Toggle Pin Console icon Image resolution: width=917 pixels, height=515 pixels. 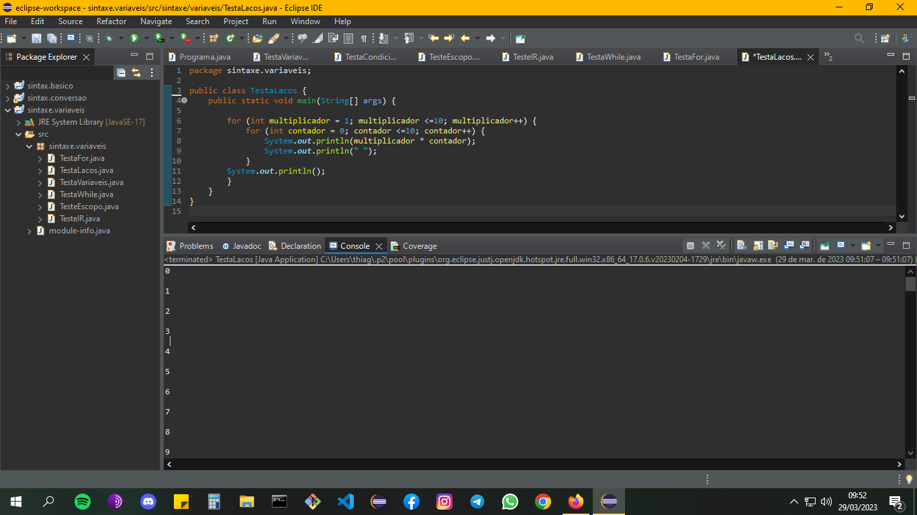coord(824,245)
